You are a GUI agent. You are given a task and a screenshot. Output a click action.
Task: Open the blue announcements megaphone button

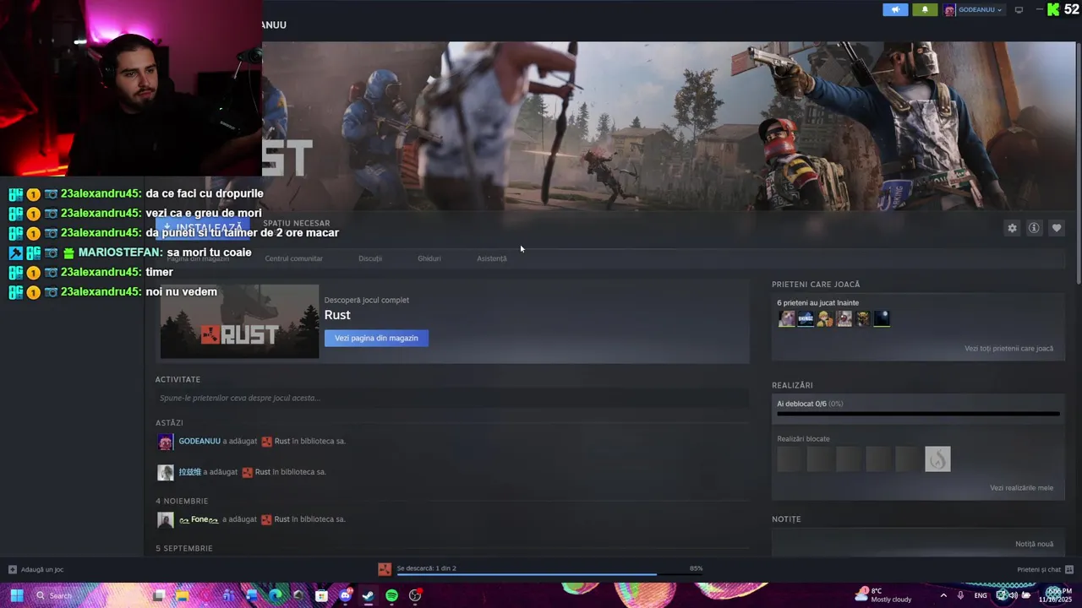(895, 10)
